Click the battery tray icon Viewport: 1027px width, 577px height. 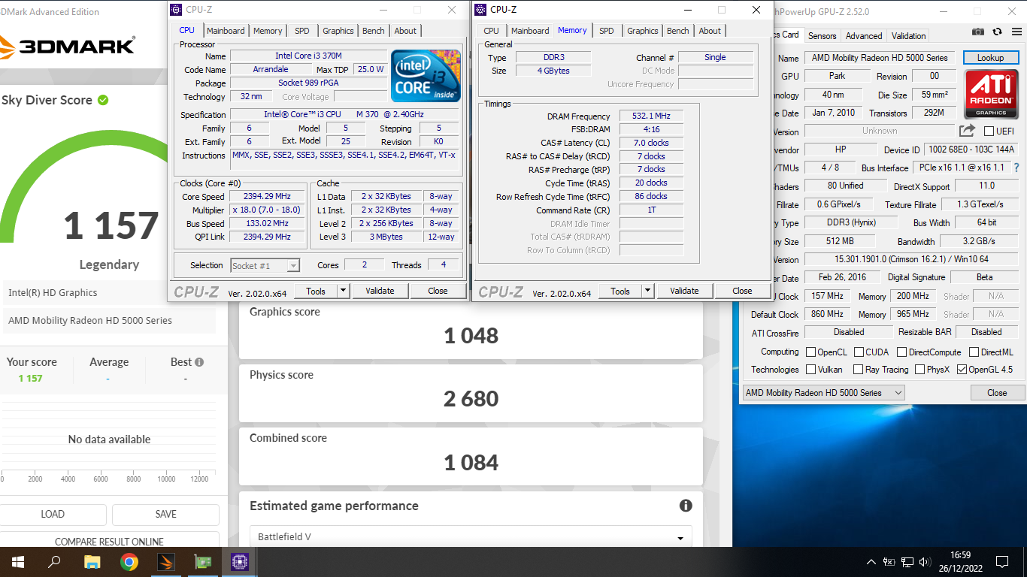pos(889,561)
